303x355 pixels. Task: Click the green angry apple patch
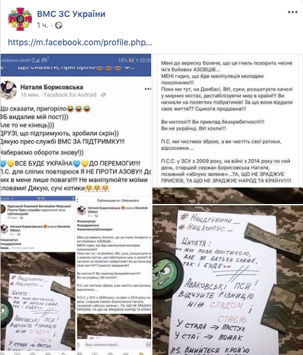(167, 274)
